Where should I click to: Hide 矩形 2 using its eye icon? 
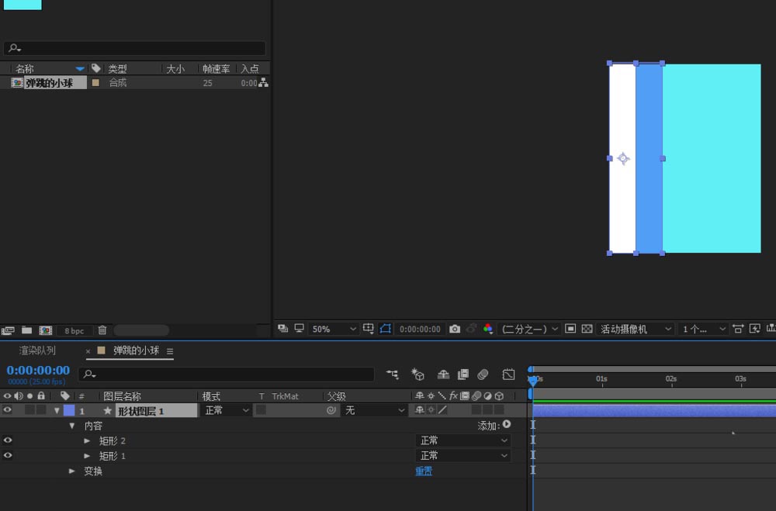(8, 440)
